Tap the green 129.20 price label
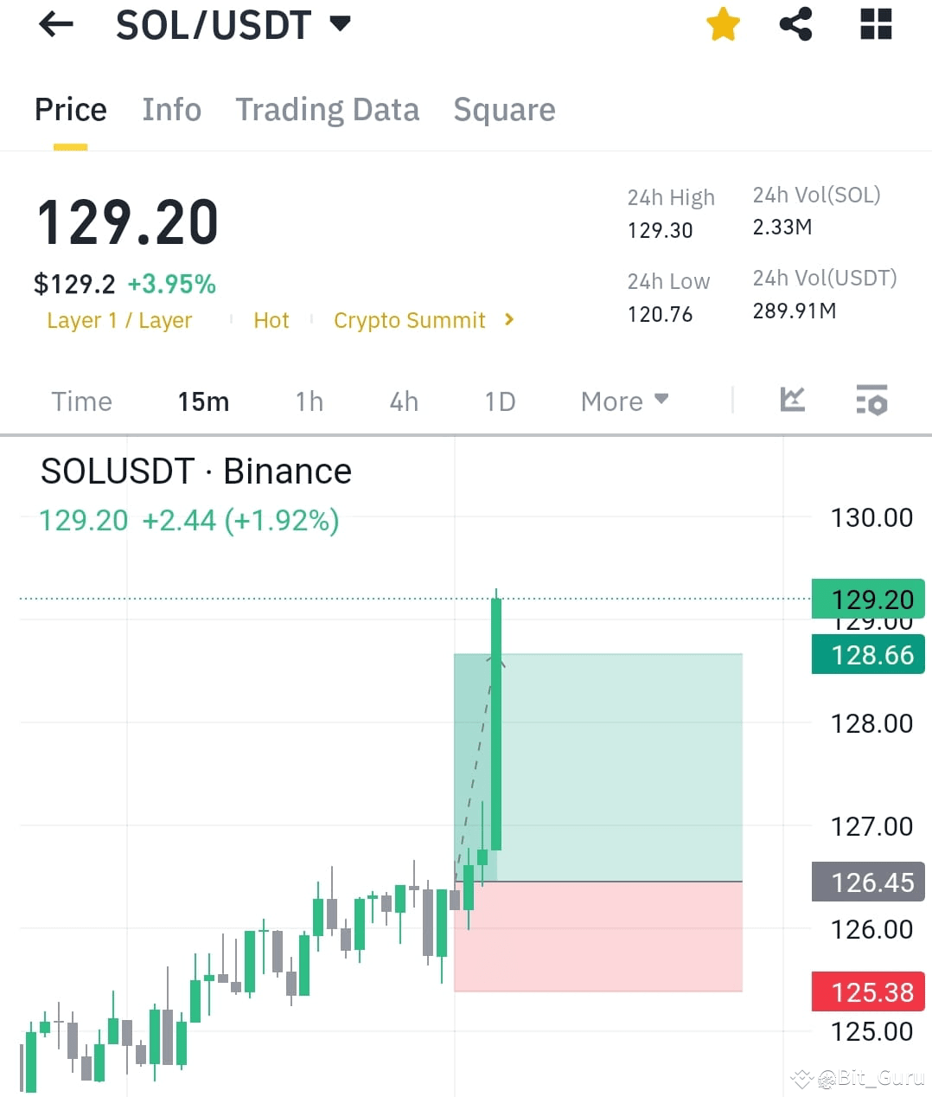This screenshot has height=1097, width=932. [868, 599]
